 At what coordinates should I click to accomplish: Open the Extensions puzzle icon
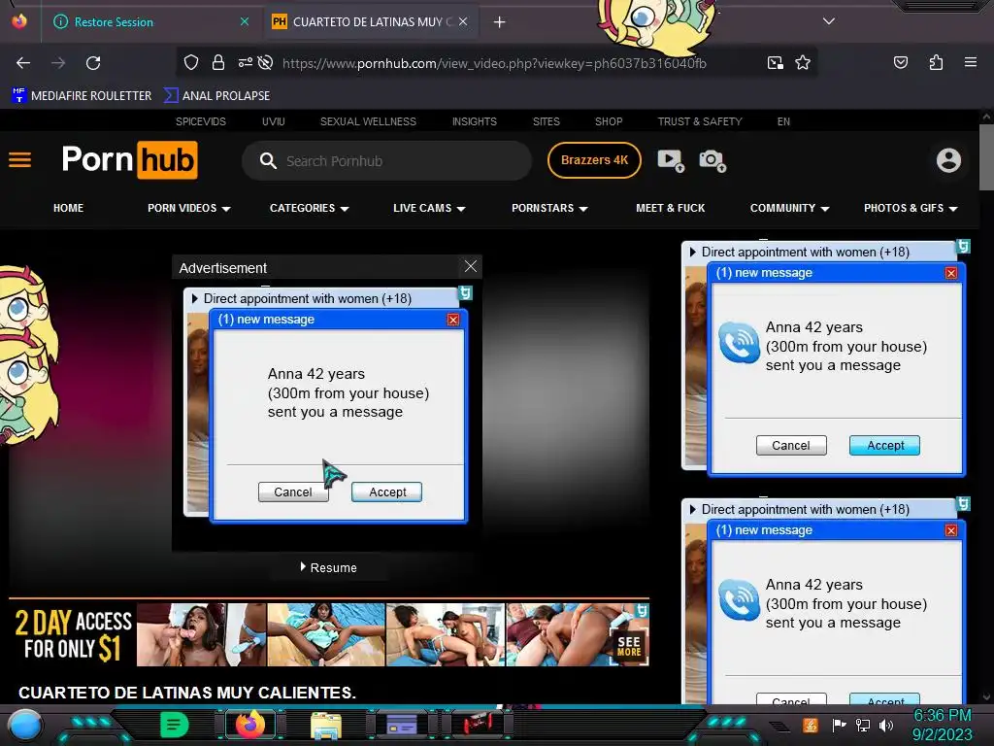(936, 62)
